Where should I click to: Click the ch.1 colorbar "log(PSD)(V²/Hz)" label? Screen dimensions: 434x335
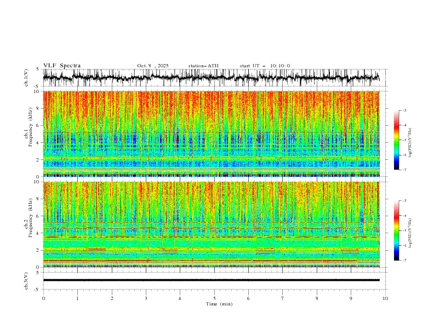[410, 143]
